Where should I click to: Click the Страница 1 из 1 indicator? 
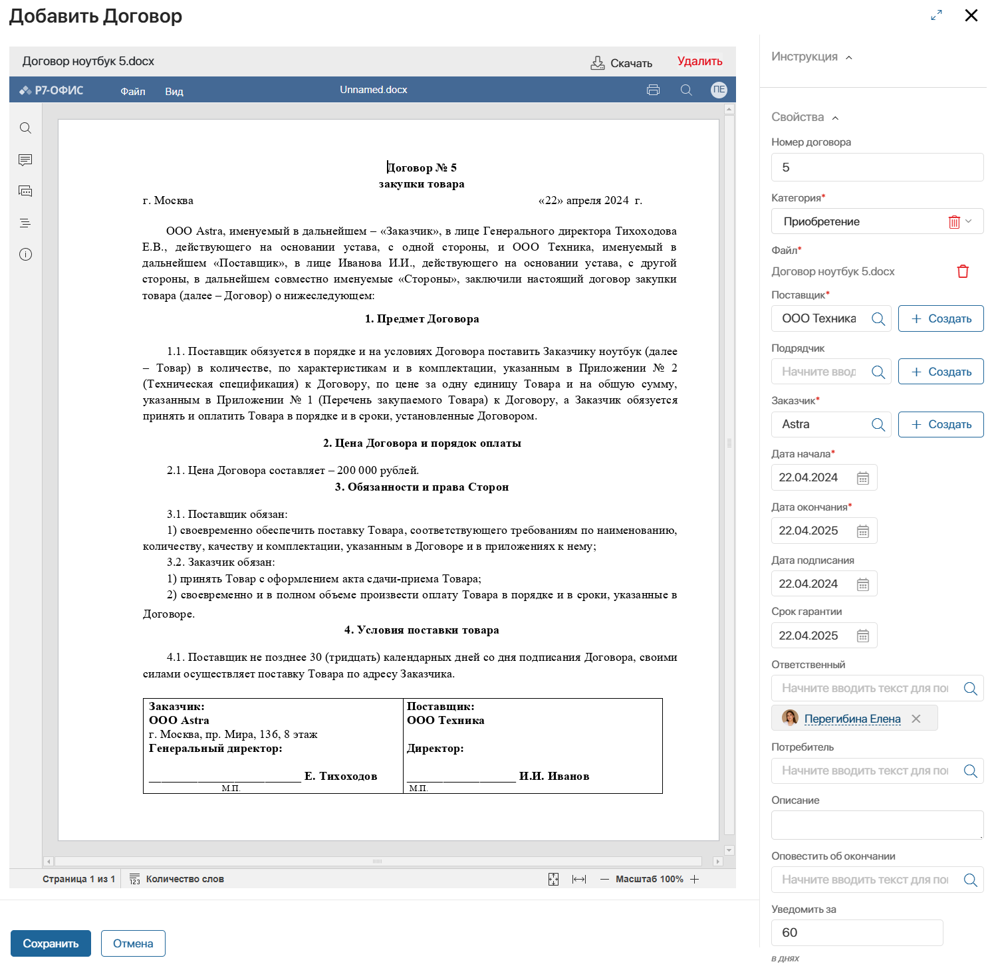tap(78, 879)
